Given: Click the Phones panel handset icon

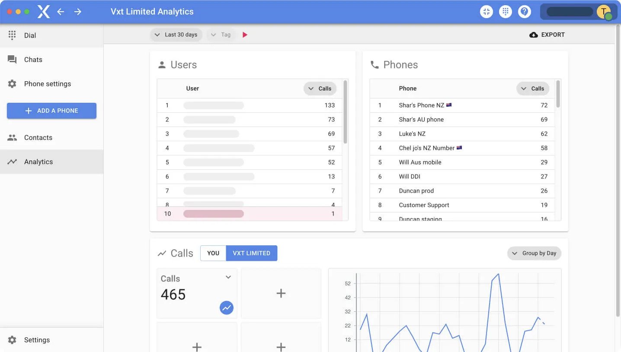Looking at the screenshot, I should click(375, 65).
